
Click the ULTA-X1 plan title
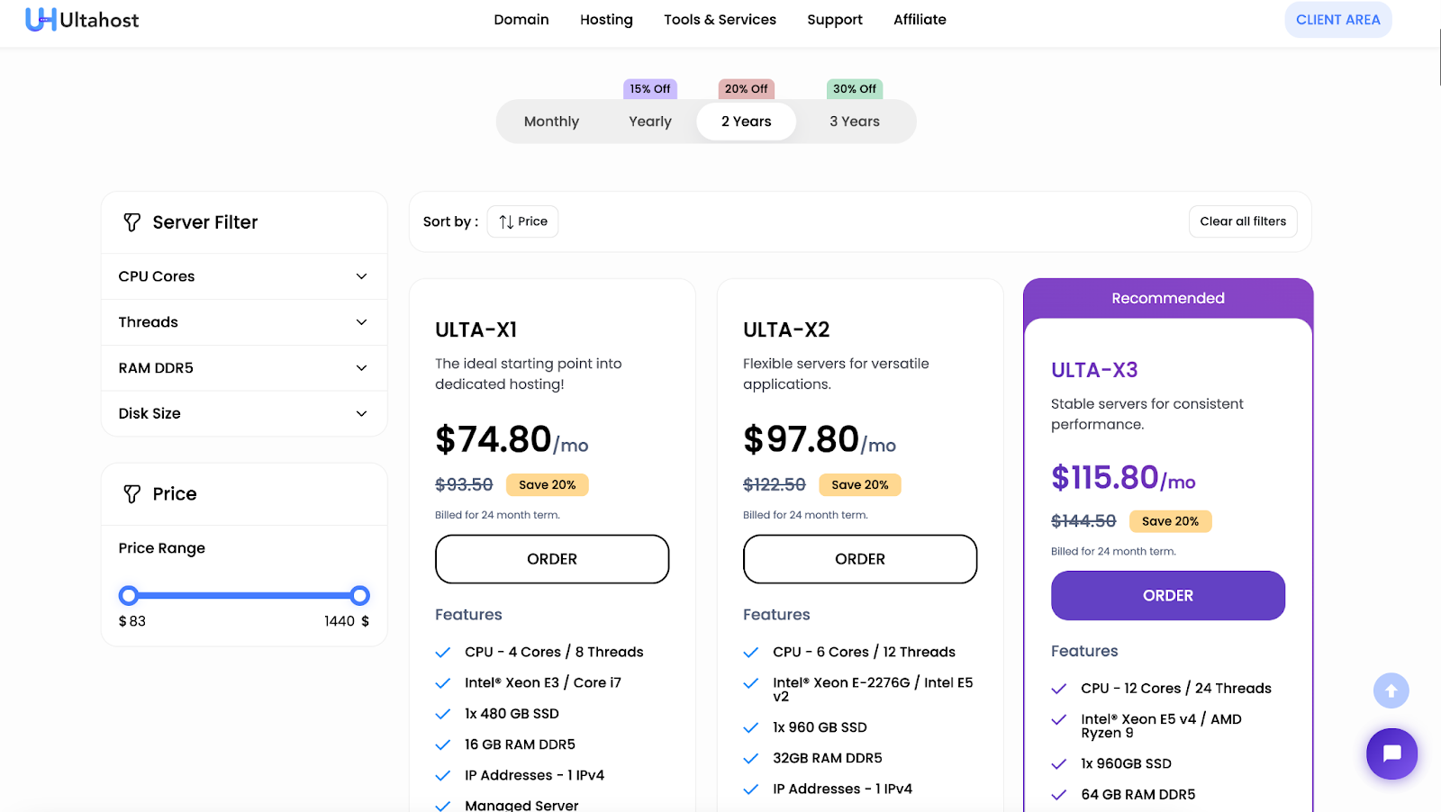[476, 330]
